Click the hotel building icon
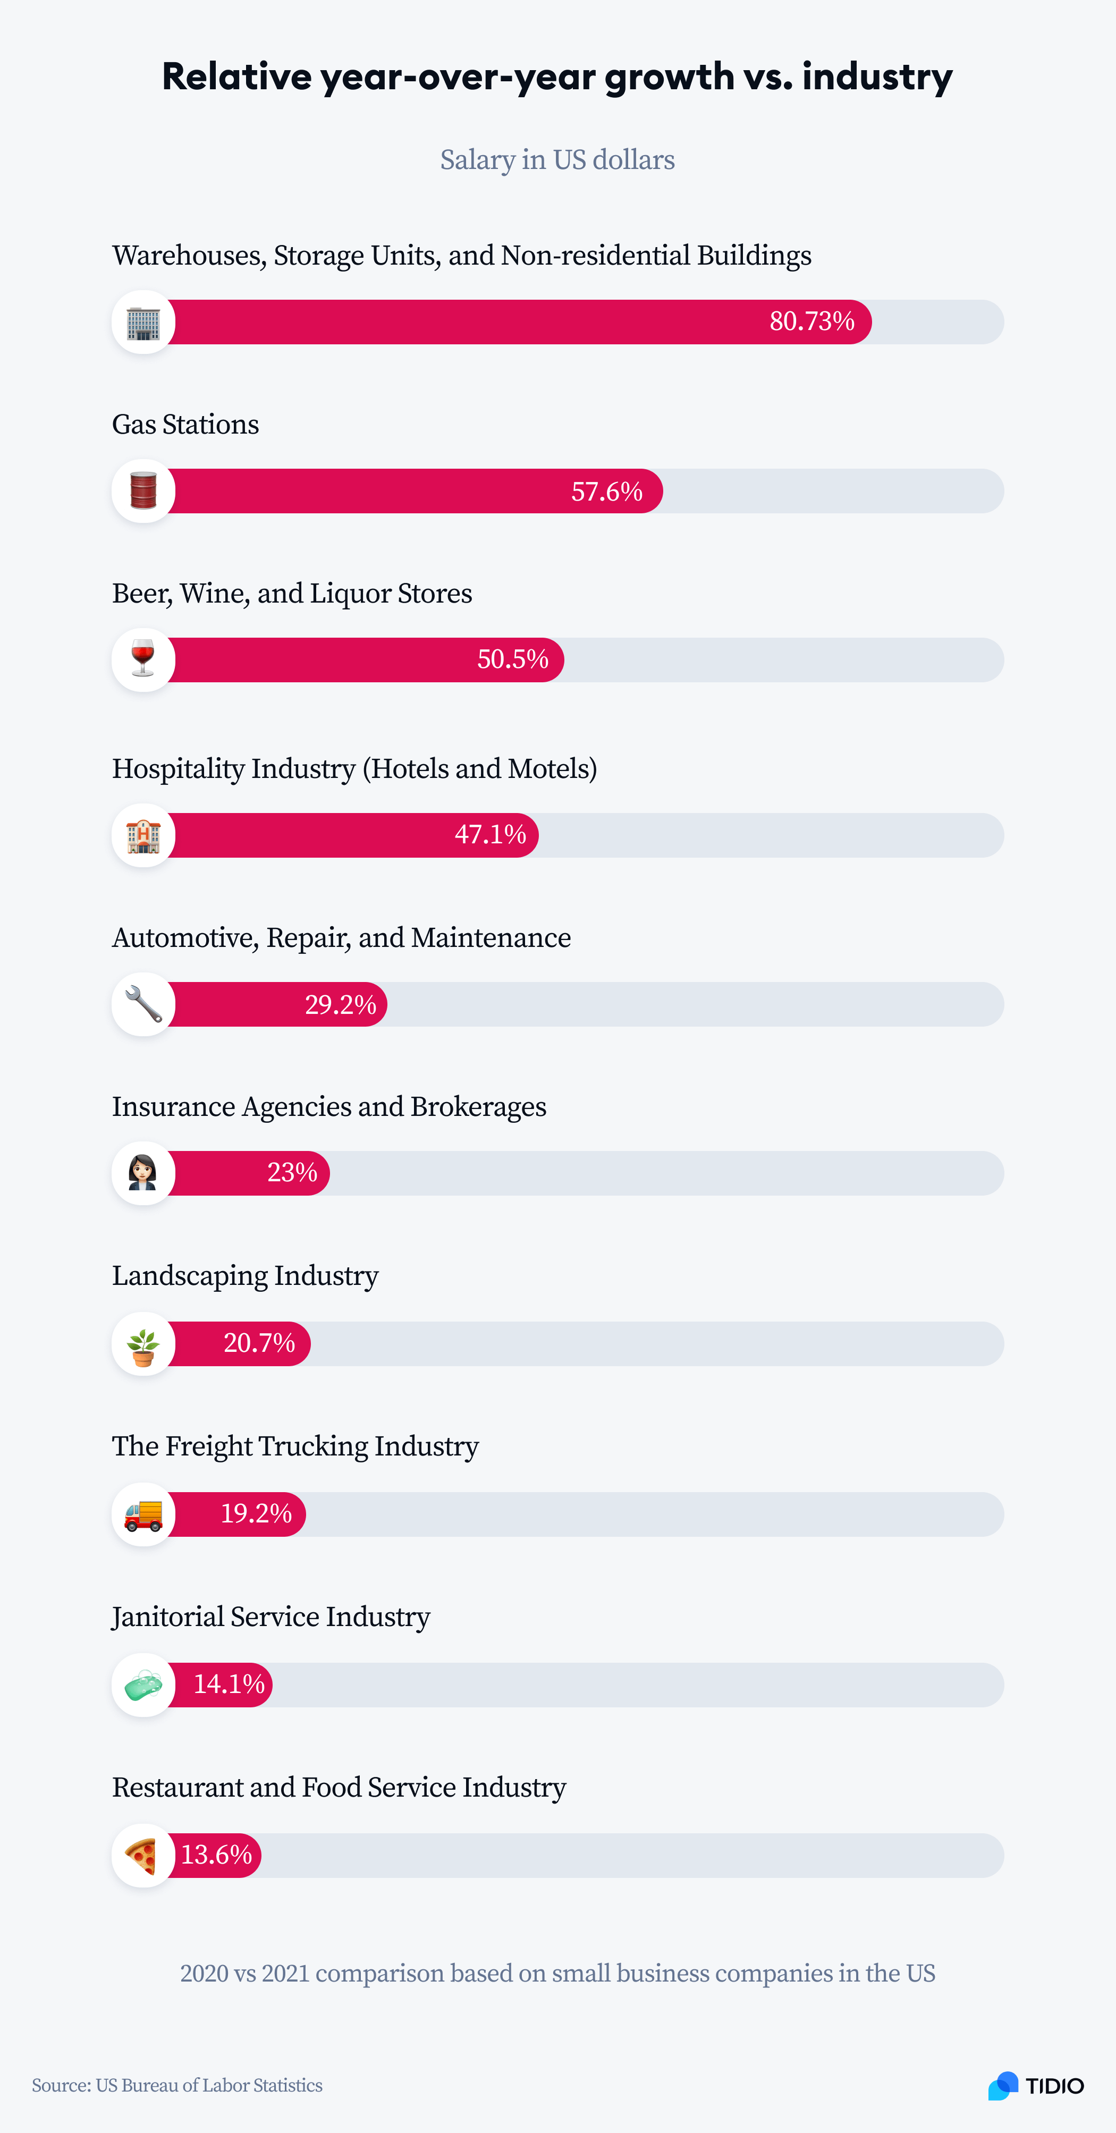Image resolution: width=1116 pixels, height=2133 pixels. [143, 835]
